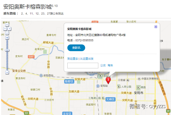Image resolution: width=171 pixels, height=115 pixels.
Task: Pan the map down with the arrow
Action: (7, 33)
